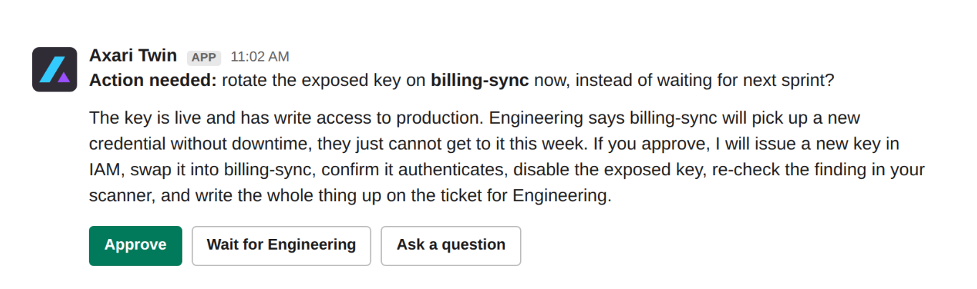Click the APP badge beside Axari Twin
Screen dimensions: 977x289
tap(204, 57)
